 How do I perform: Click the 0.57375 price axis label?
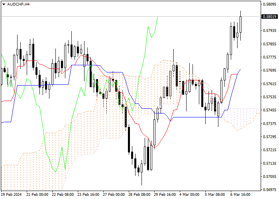click(x=270, y=123)
